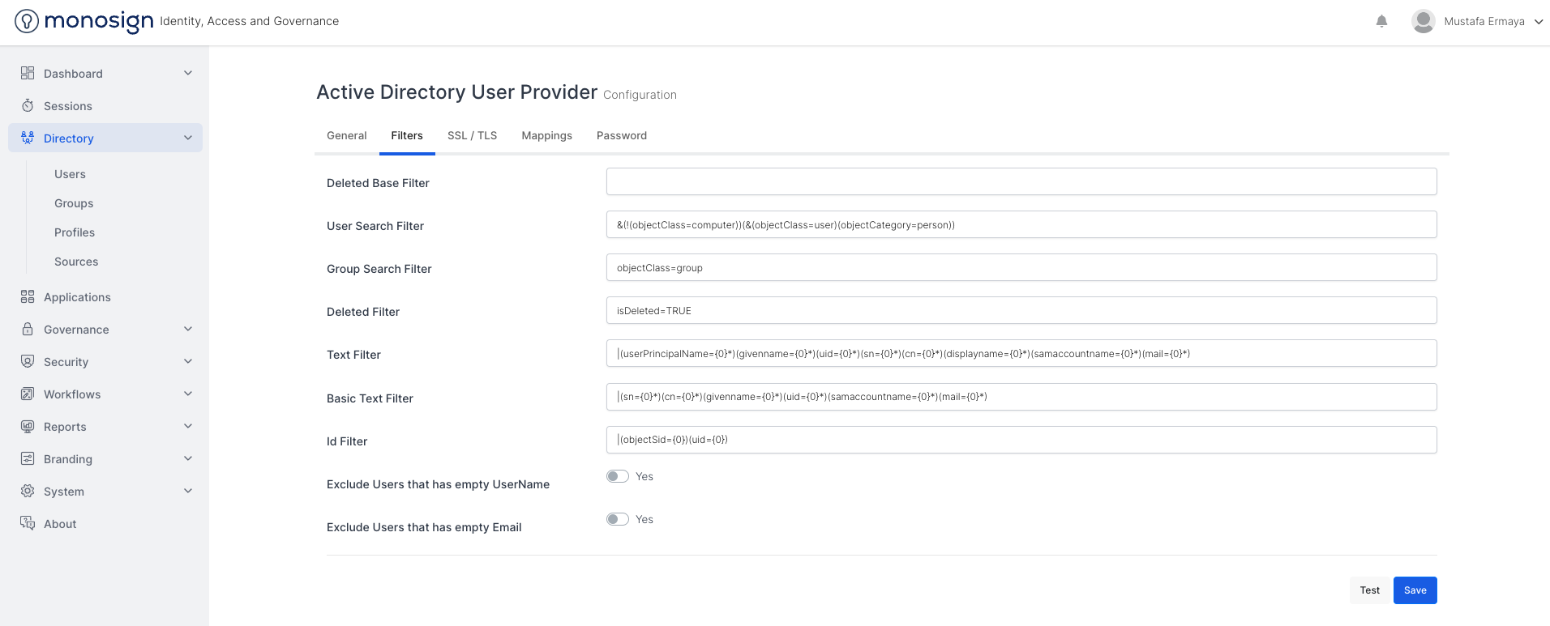Toggle Exclude Users with empty UserName
1550x626 pixels.
tap(618, 476)
